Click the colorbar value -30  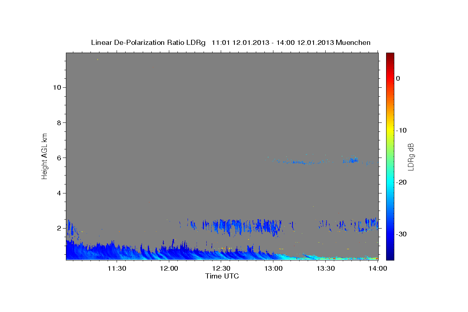click(402, 234)
